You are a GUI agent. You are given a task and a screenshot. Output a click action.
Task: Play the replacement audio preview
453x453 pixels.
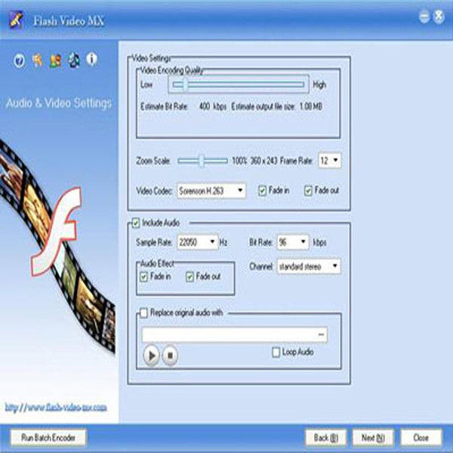tap(152, 355)
